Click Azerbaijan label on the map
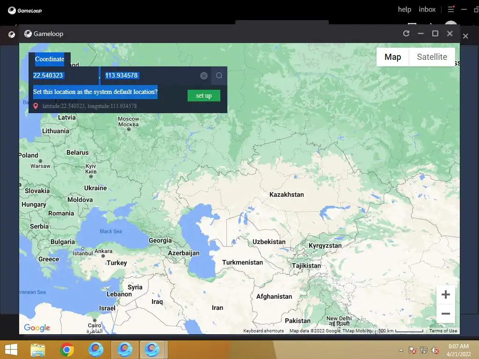This screenshot has width=479, height=359. coord(183,253)
